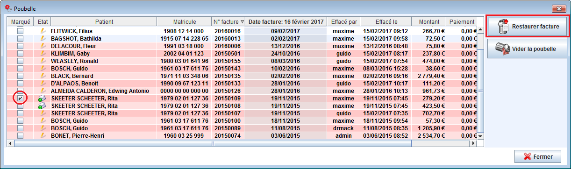Screen dimensions: 571x169
Task: Click pencil state icon for WEASLEY, Ronald
Action: pyautogui.click(x=43, y=61)
